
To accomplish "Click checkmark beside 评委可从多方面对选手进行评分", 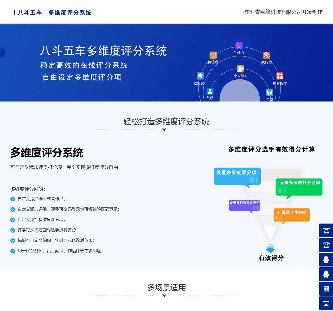I will point(13,230).
